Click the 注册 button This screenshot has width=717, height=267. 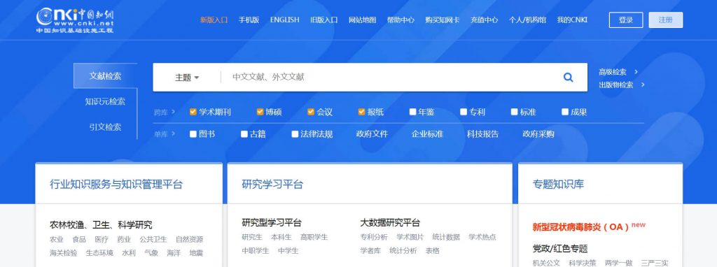coord(665,20)
